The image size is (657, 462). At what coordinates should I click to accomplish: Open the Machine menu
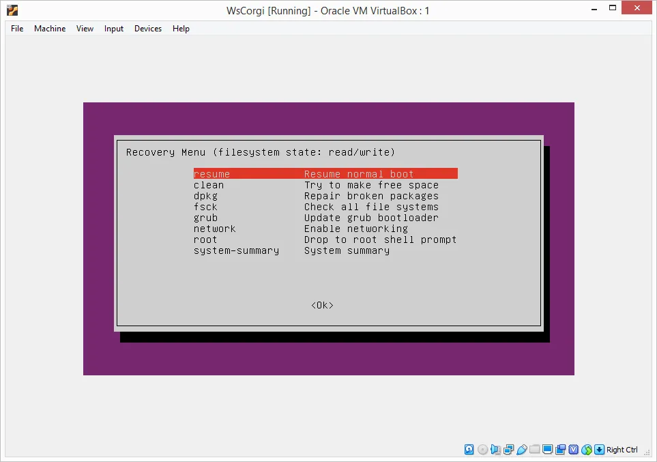coord(50,29)
